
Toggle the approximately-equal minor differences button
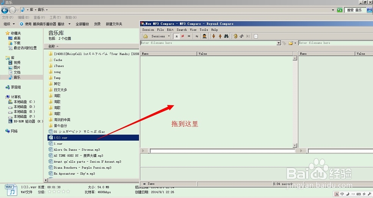(197, 36)
